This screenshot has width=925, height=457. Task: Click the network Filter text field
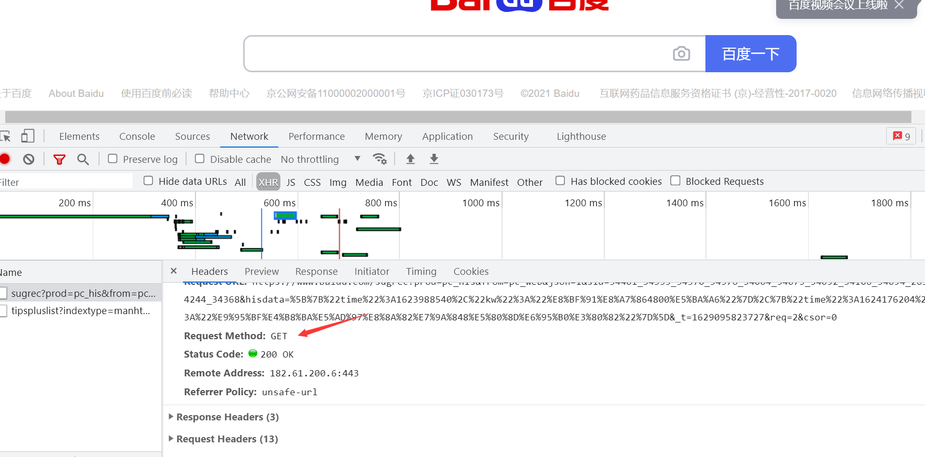[x=66, y=182]
